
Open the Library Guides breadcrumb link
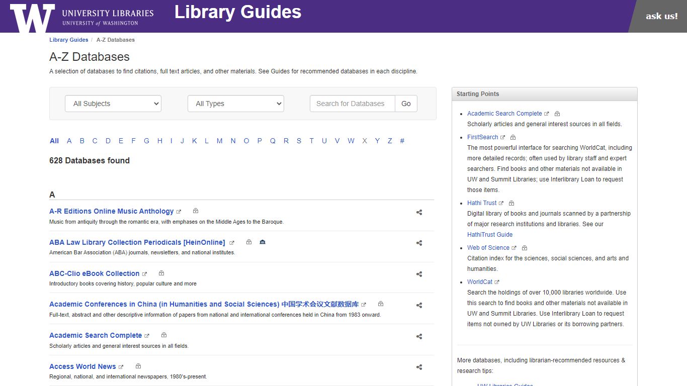[x=68, y=40]
